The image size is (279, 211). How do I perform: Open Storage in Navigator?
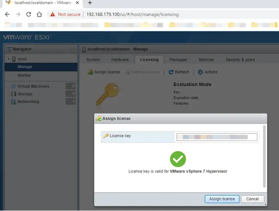25,94
